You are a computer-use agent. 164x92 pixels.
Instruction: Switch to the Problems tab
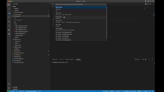[x=55, y=60]
